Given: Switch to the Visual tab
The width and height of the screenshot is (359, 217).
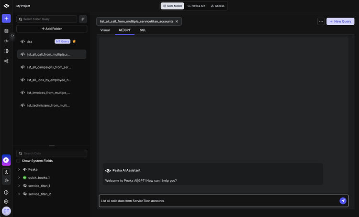Looking at the screenshot, I should (x=105, y=30).
